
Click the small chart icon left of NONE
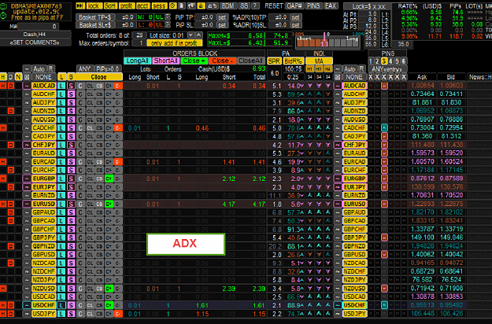[27, 77]
